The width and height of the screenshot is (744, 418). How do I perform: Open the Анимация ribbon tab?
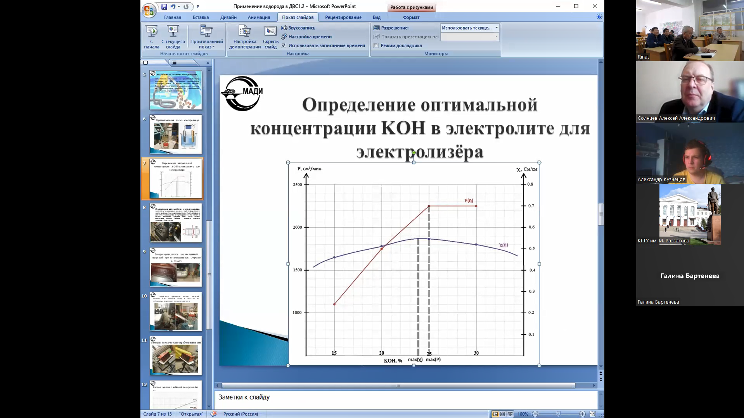(259, 17)
